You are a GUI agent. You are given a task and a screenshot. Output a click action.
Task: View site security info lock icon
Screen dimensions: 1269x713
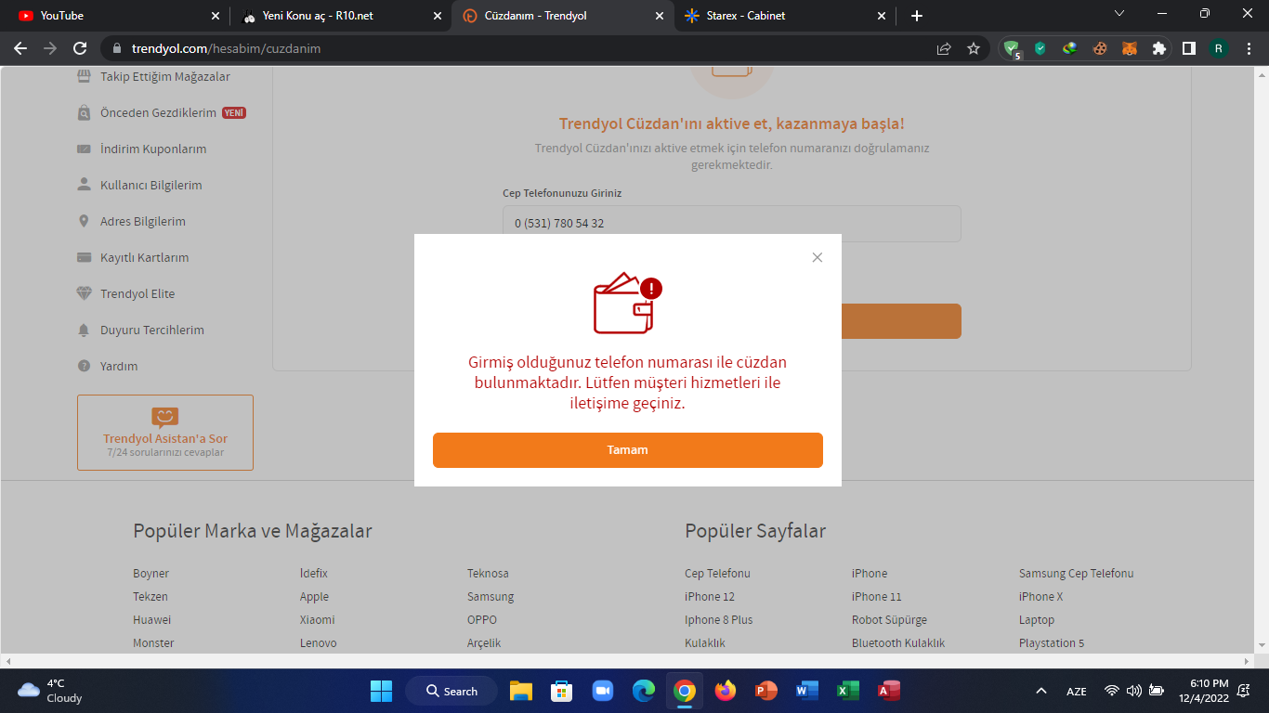point(117,48)
